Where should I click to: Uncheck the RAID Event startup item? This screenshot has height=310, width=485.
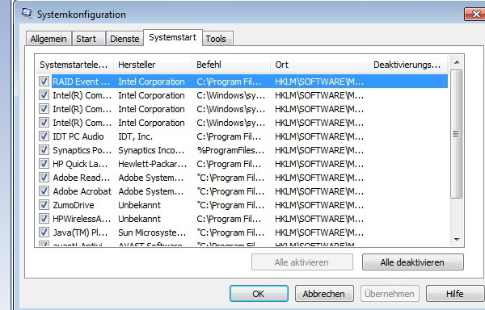[x=44, y=82]
